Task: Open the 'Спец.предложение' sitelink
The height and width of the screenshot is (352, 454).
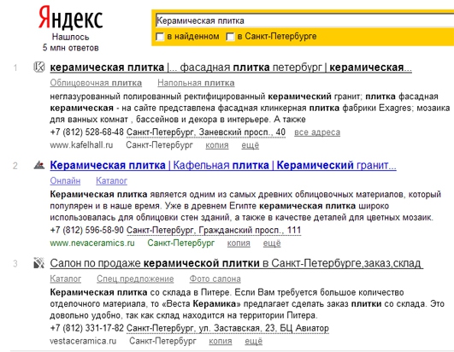Action: 135,279
